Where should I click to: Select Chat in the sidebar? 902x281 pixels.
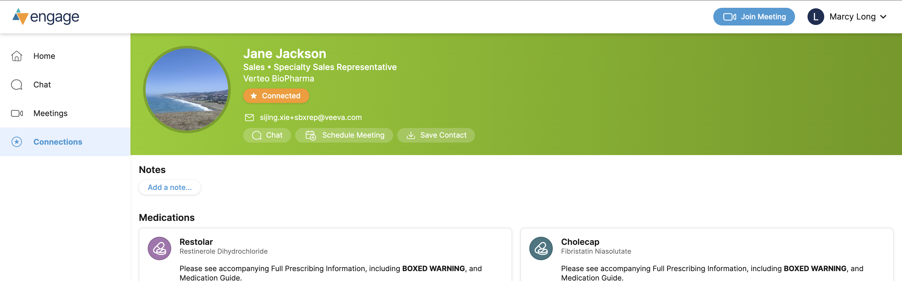point(42,85)
